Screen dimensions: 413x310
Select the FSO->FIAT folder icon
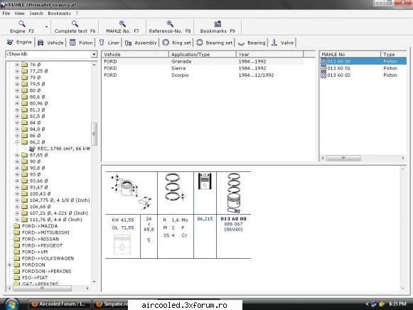16,277
